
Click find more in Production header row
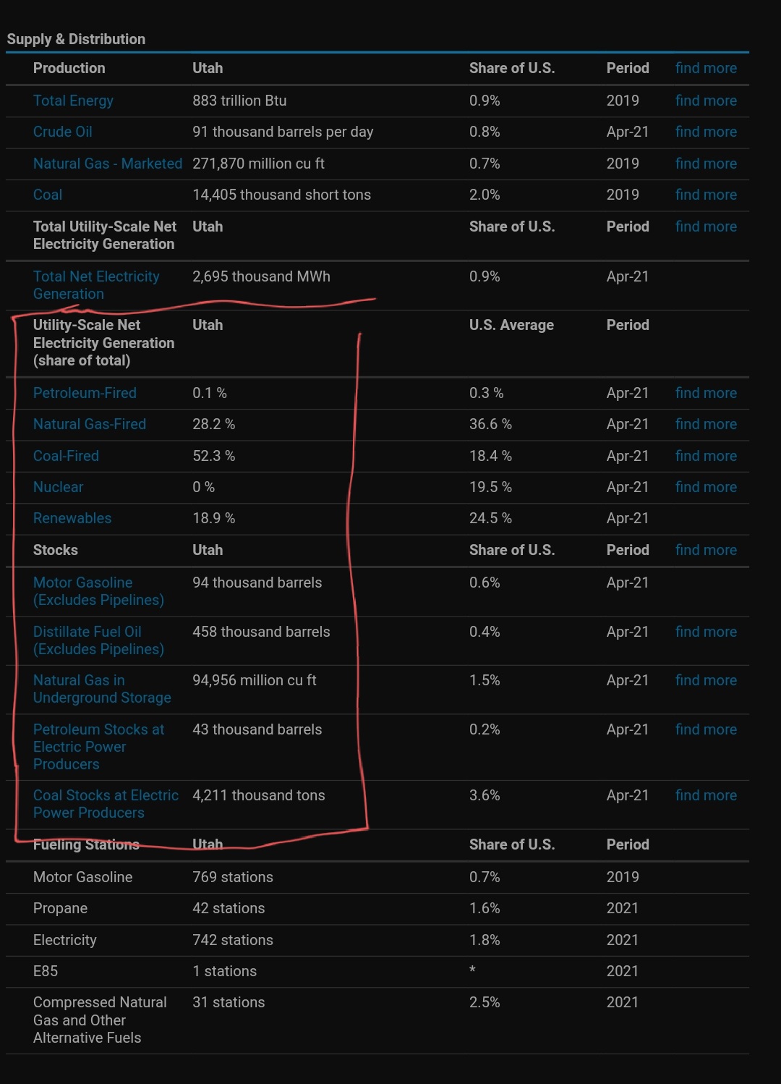[706, 68]
